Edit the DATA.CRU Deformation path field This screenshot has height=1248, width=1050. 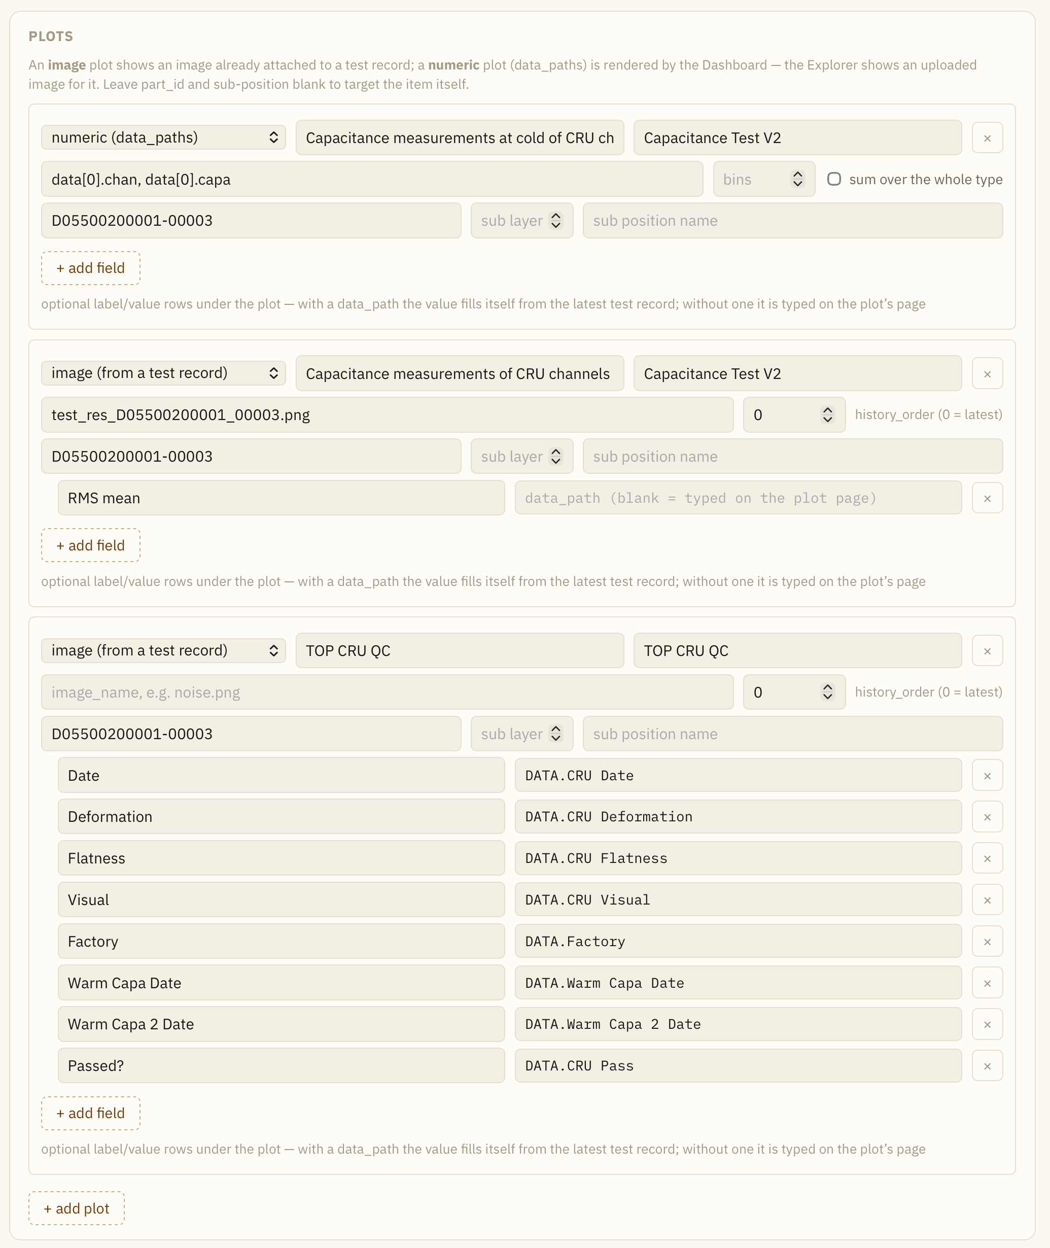tap(738, 816)
